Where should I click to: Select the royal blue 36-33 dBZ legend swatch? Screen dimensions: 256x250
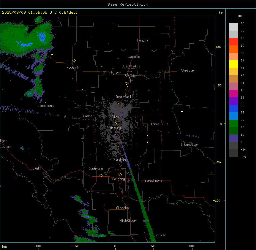233,108
